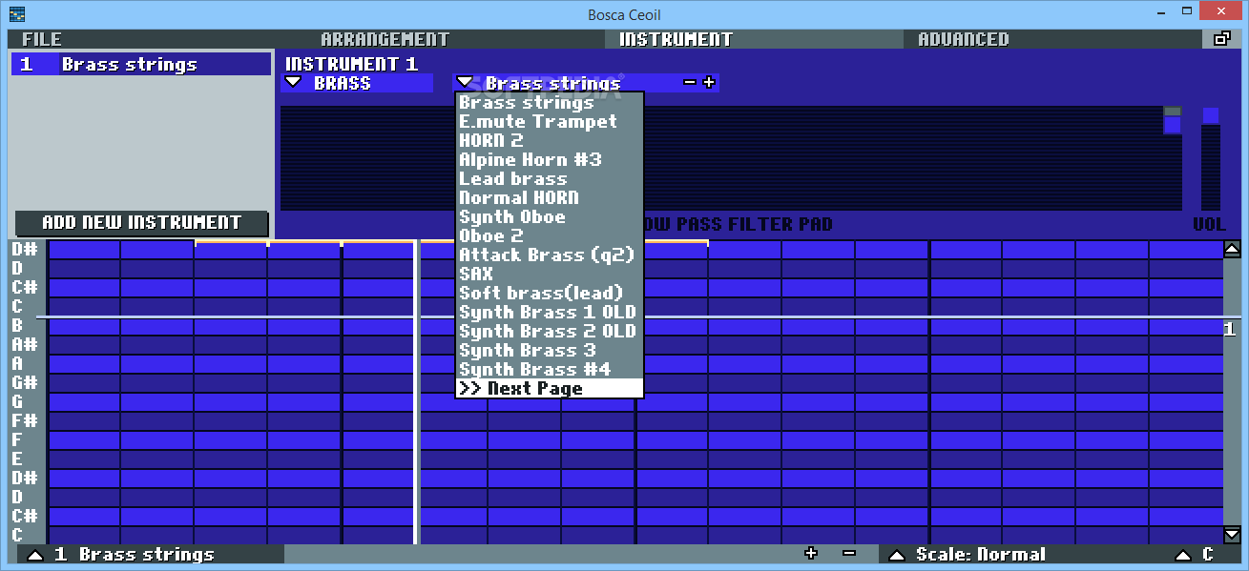Click the plus next-preset icon
The height and width of the screenshot is (571, 1249).
[x=709, y=83]
